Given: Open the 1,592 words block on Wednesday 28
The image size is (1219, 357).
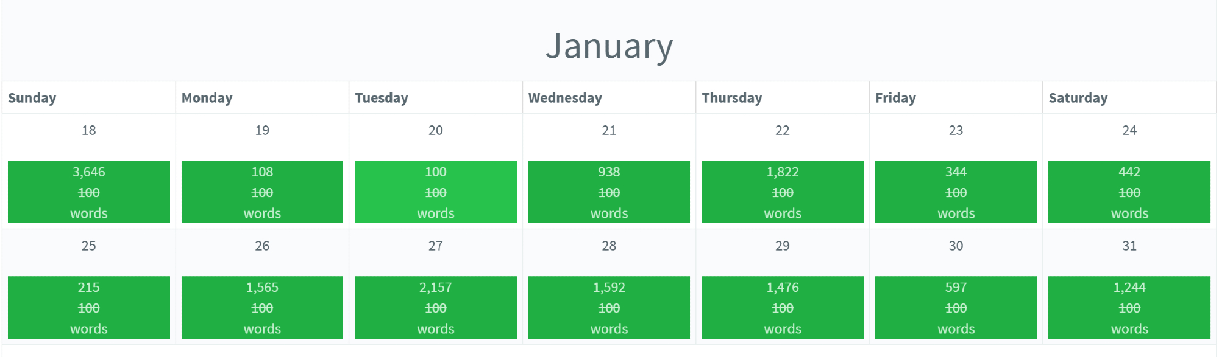Looking at the screenshot, I should [609, 308].
